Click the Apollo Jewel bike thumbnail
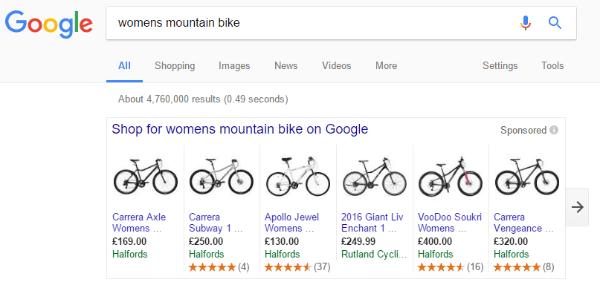 (297, 176)
